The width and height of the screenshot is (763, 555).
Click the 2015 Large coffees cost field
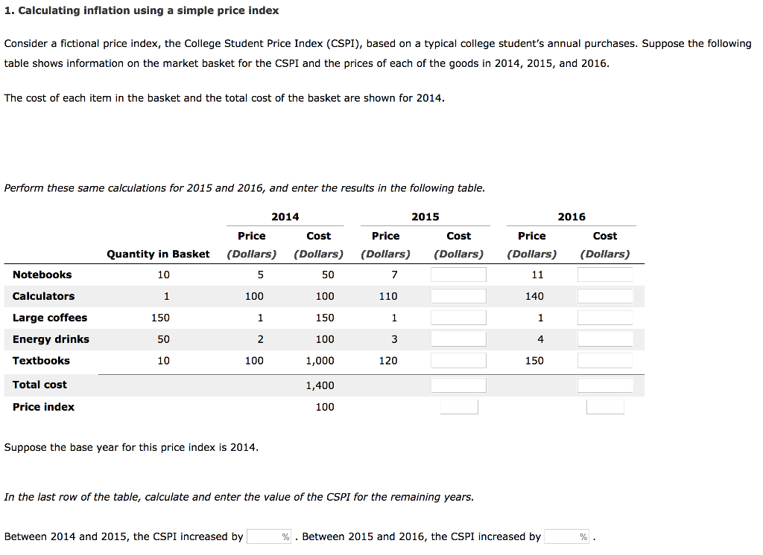[x=458, y=318]
